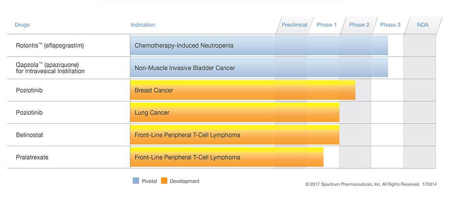The width and height of the screenshot is (451, 198).
Task: Select the Phase 1 column header
Action: [x=327, y=25]
